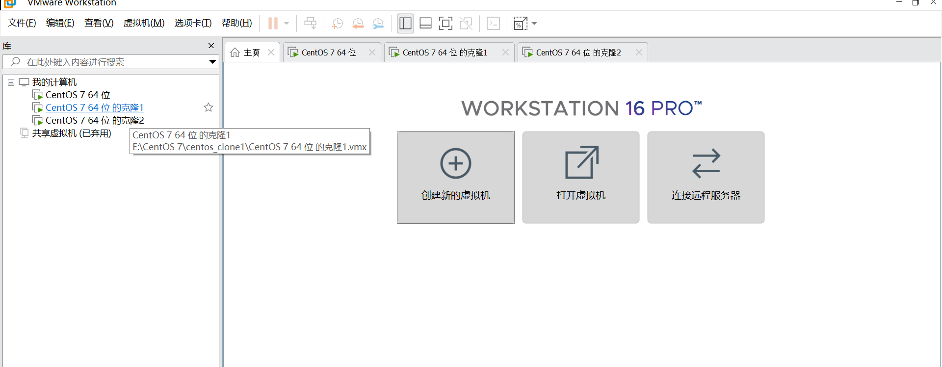Click the 打开虚拟机 button
The width and height of the screenshot is (942, 367).
(581, 177)
